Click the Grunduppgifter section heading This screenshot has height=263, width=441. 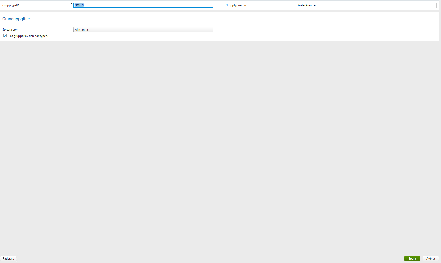(x=16, y=19)
